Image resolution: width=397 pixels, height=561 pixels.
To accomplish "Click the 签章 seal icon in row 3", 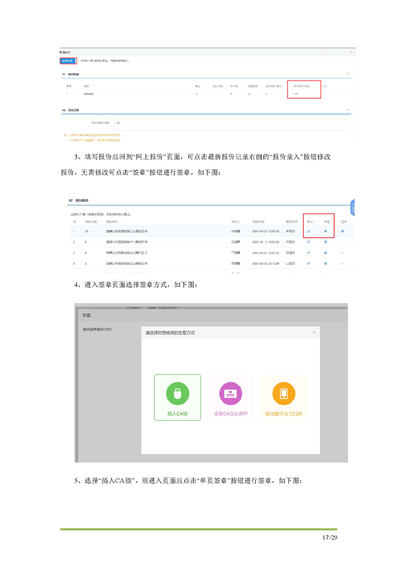I will click(x=326, y=252).
